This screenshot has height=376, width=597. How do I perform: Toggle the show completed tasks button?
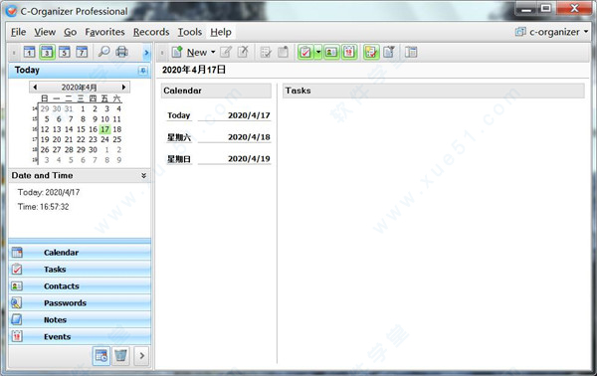[x=371, y=52]
